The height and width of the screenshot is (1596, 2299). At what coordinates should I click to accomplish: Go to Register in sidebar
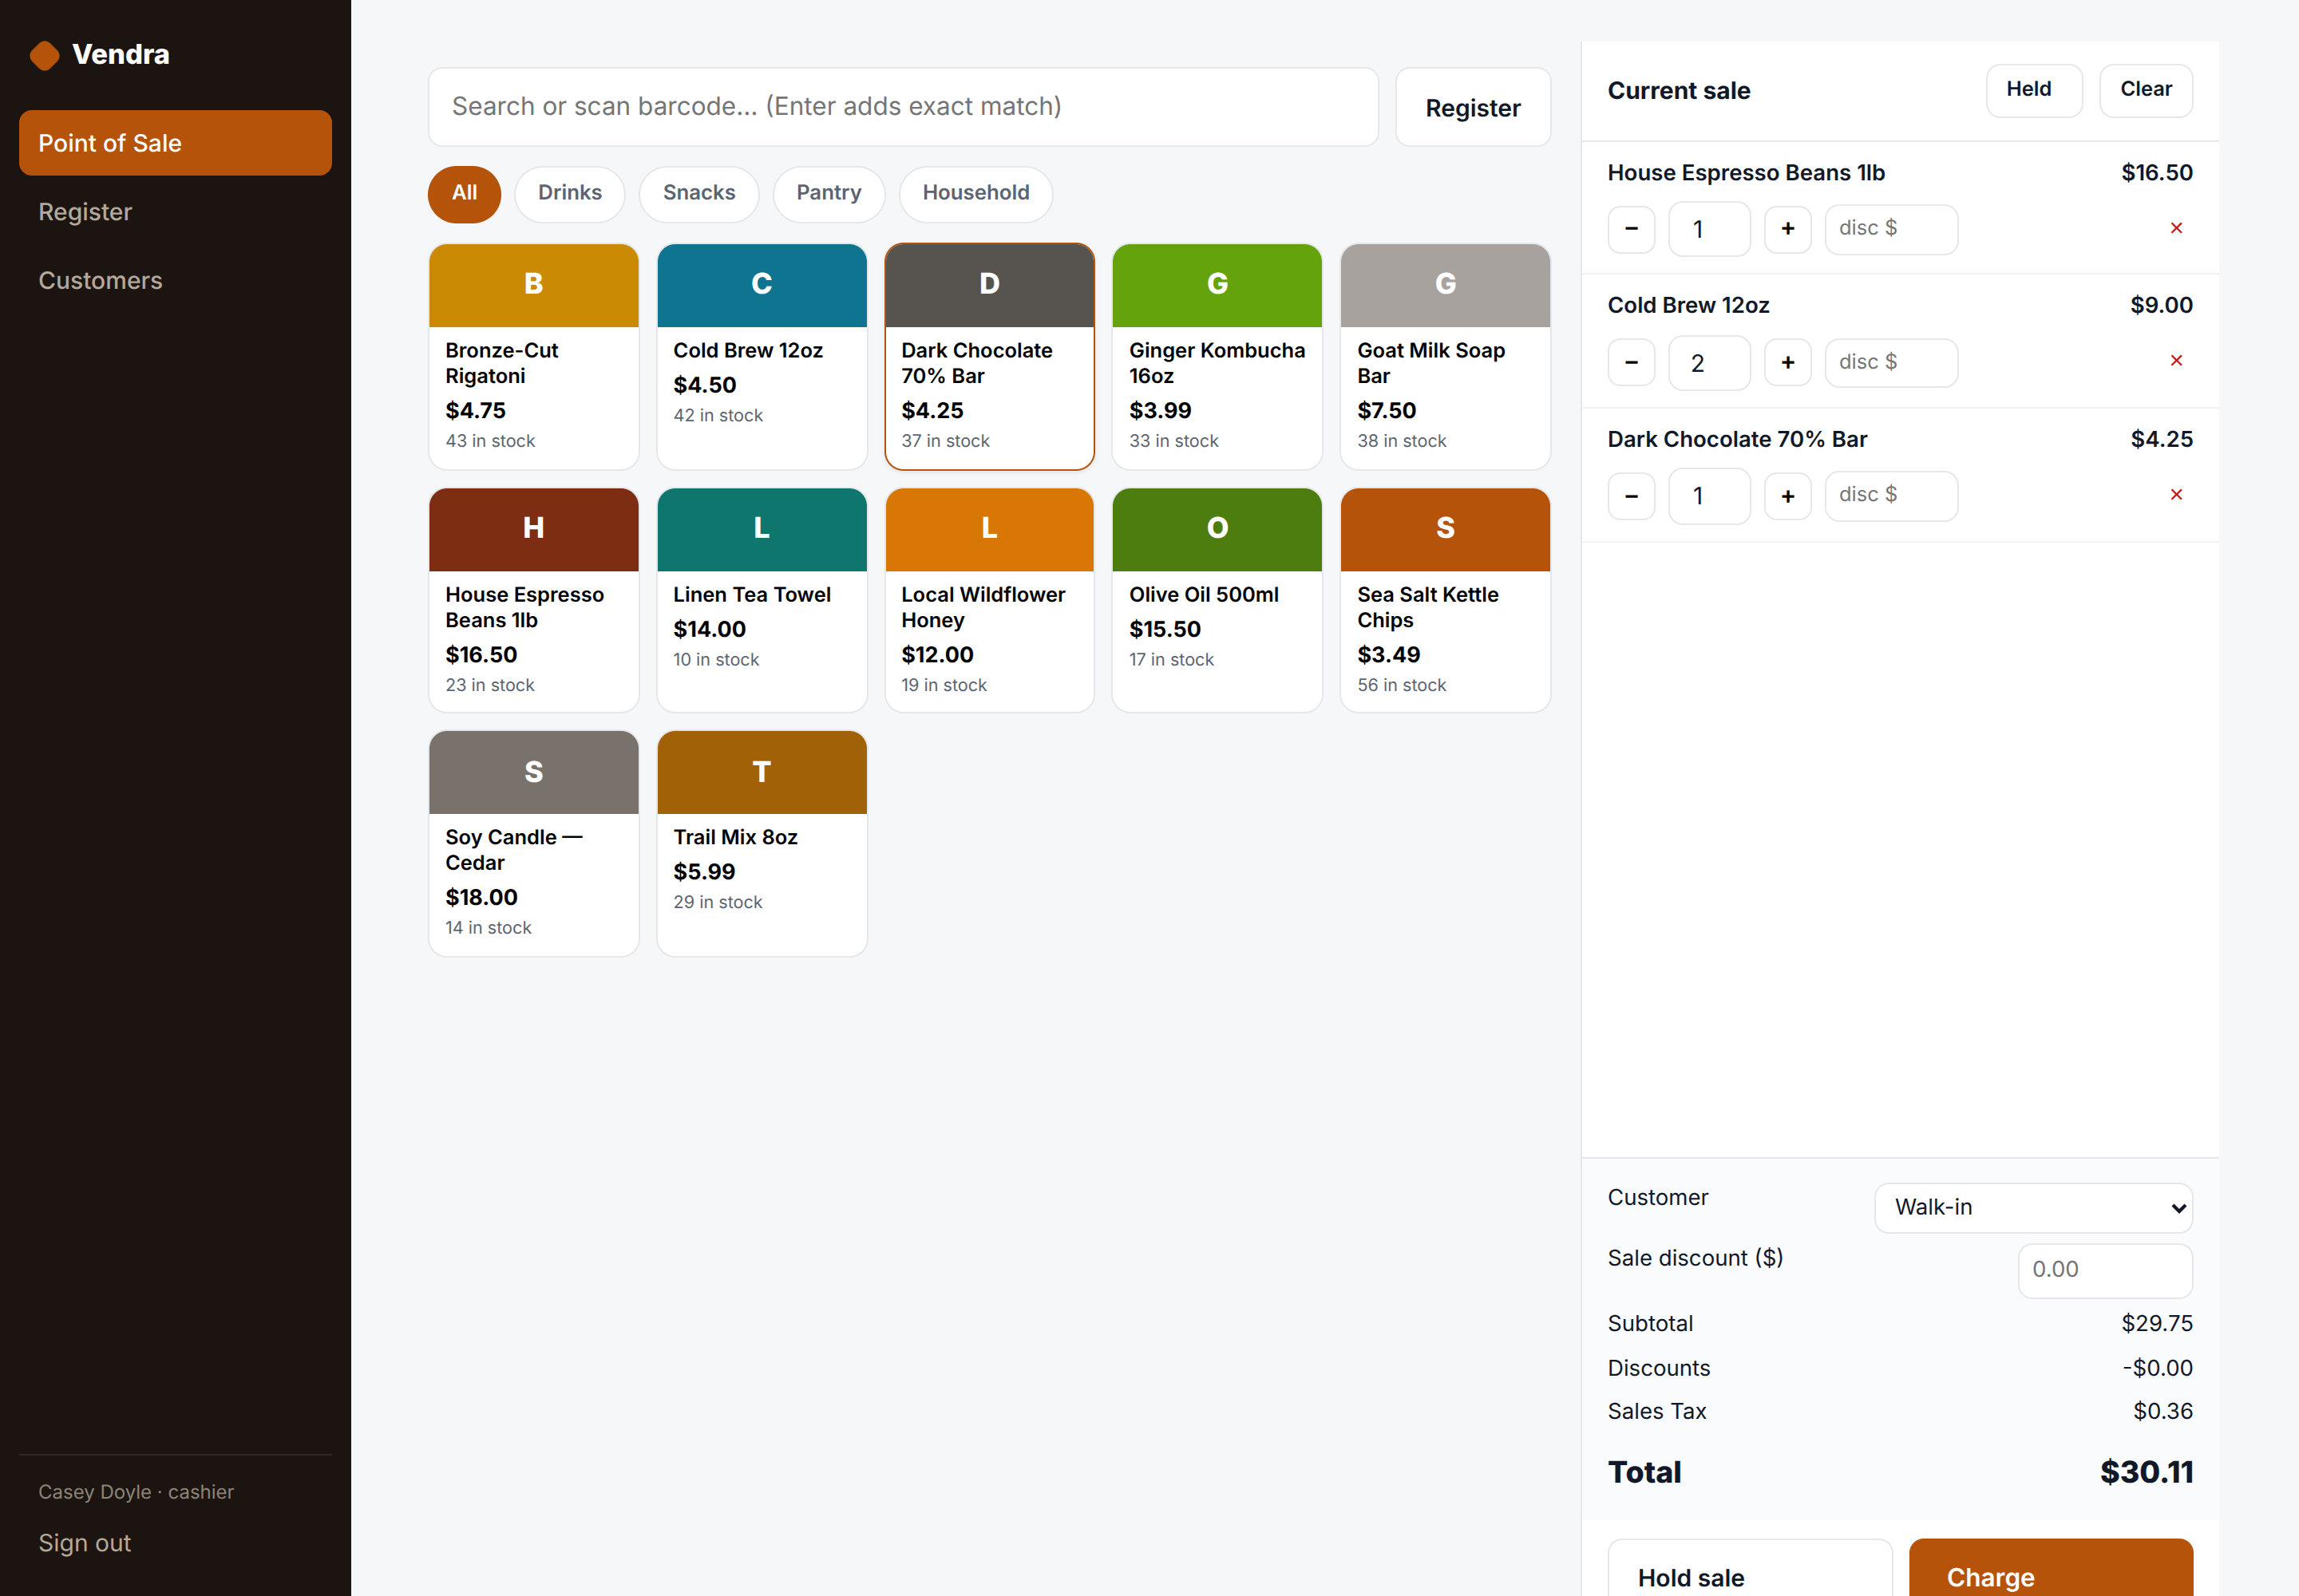click(x=175, y=212)
